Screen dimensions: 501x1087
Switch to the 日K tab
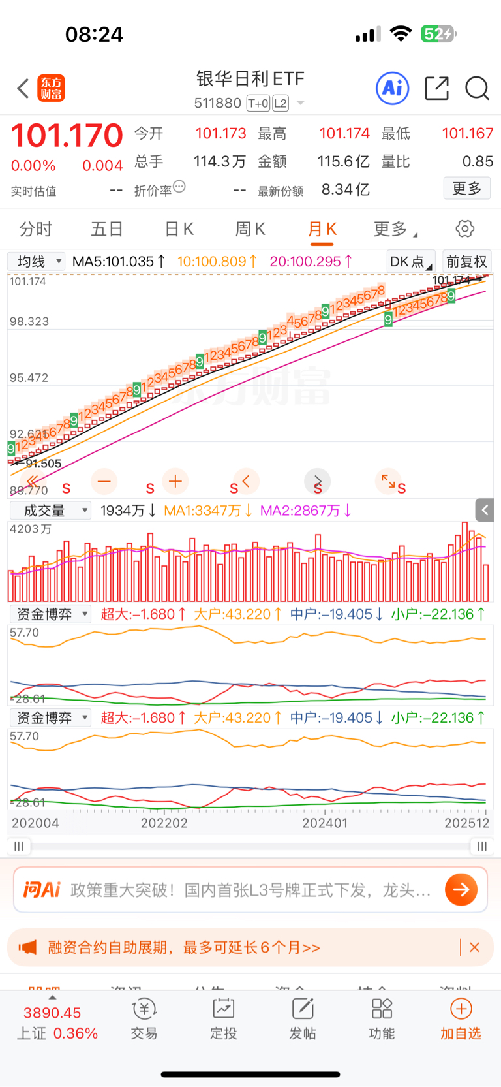179,229
